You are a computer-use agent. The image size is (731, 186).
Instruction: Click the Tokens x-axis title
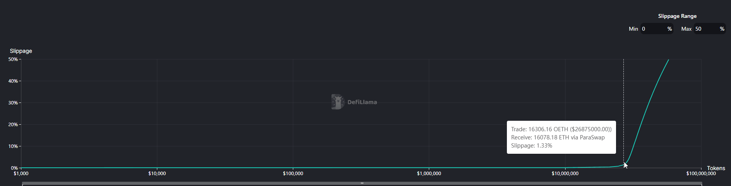716,168
